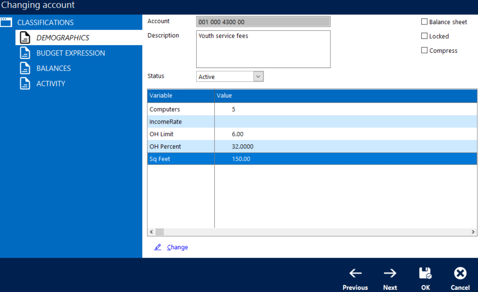Click the Budget Expression document icon

pos(25,53)
